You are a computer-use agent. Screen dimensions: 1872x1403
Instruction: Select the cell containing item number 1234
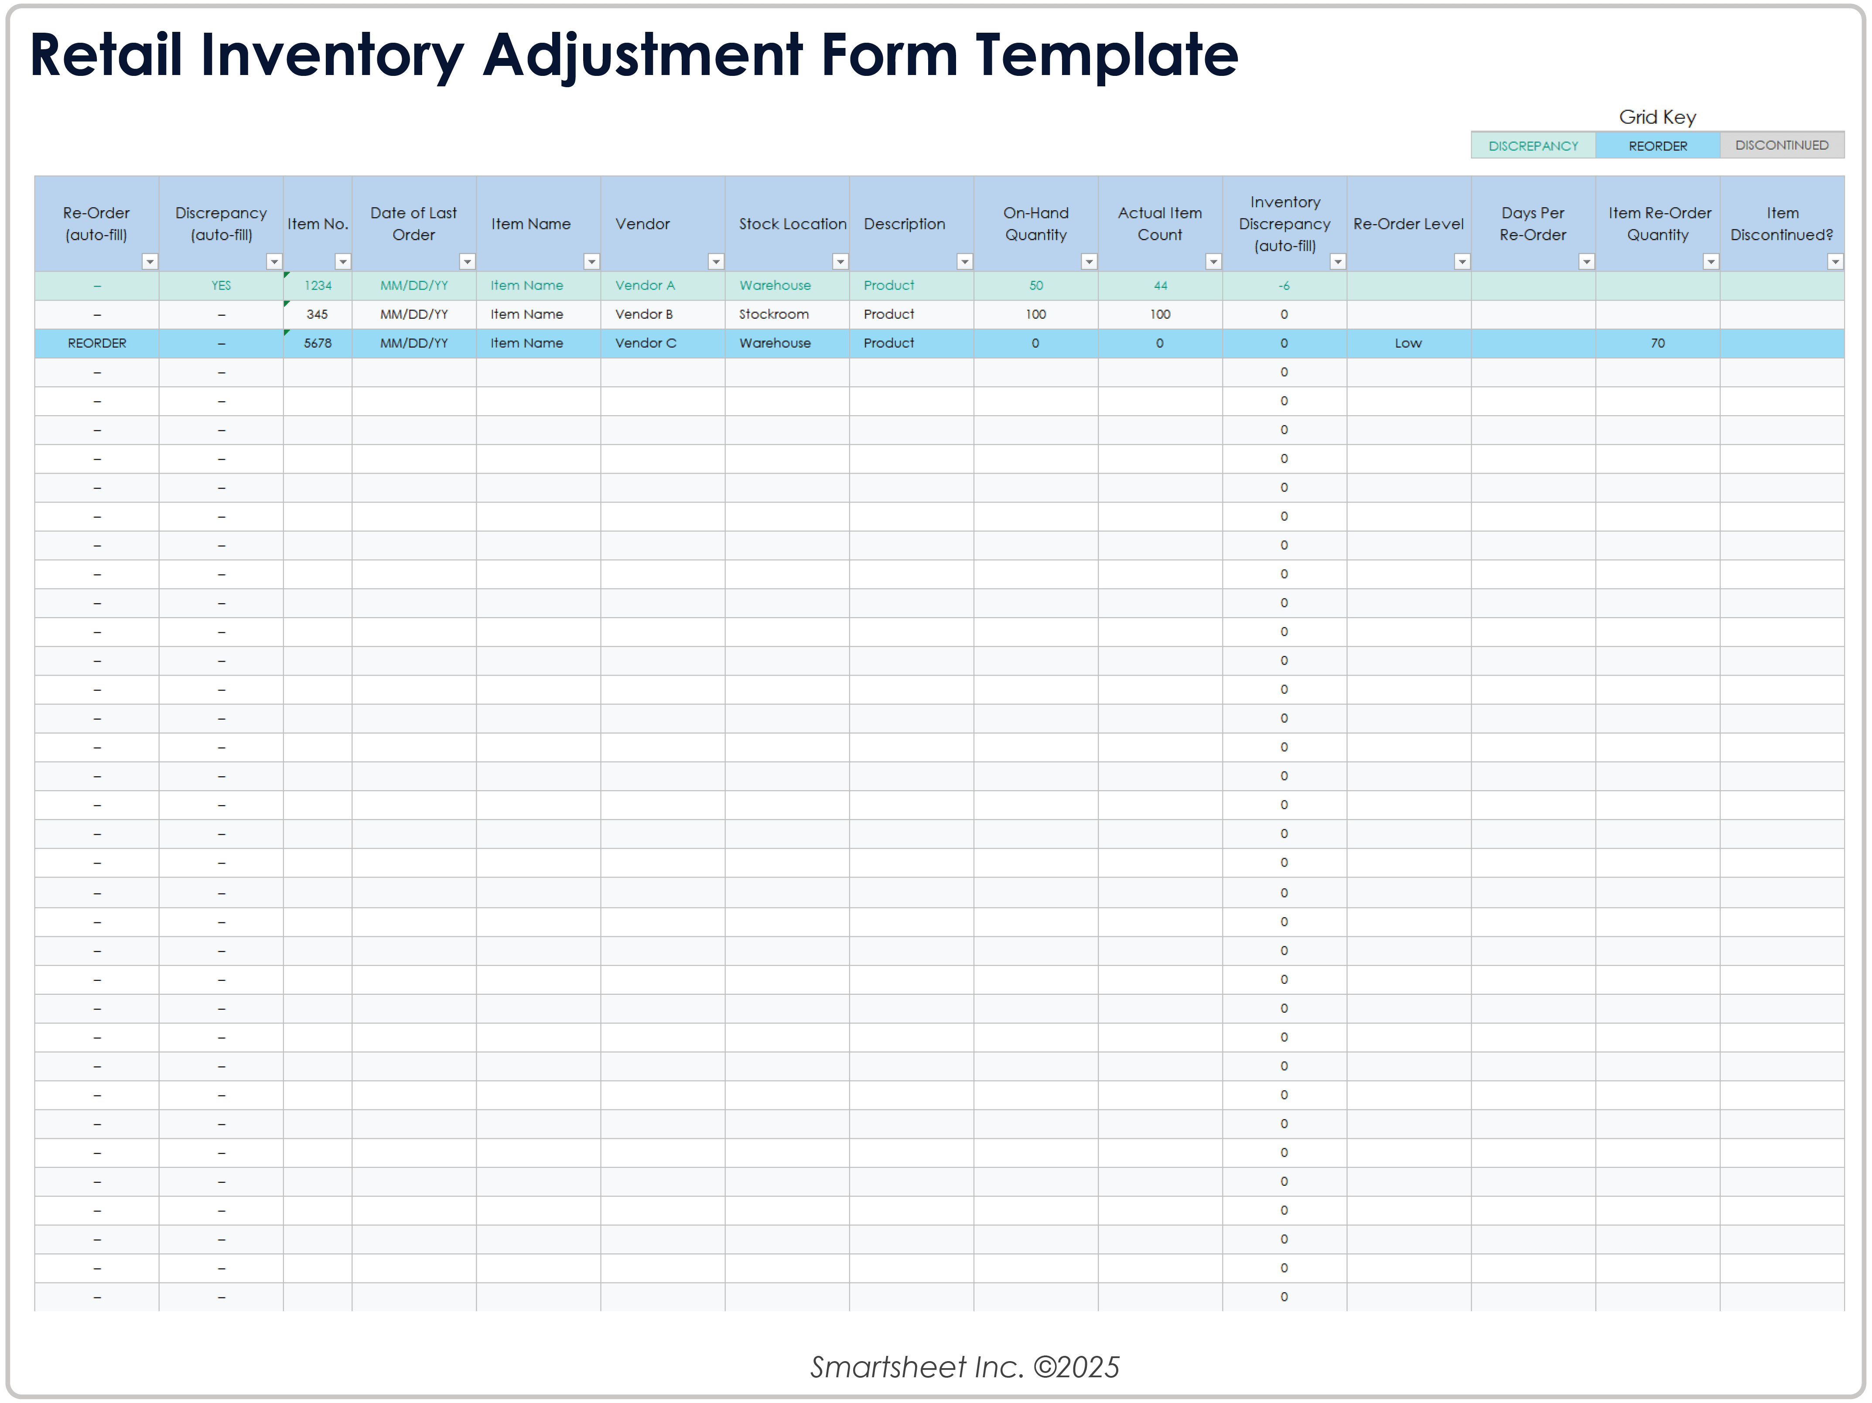318,286
